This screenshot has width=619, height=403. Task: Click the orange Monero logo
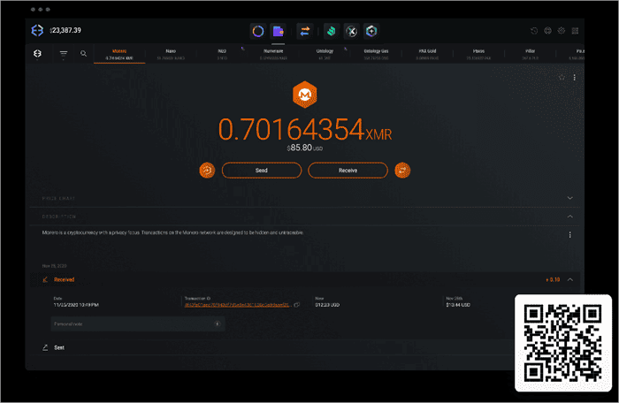coord(305,95)
